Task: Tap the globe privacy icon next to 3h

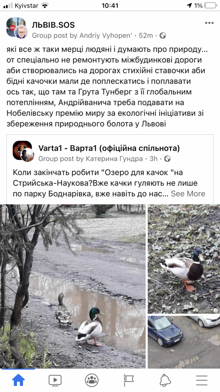Action: point(167,159)
